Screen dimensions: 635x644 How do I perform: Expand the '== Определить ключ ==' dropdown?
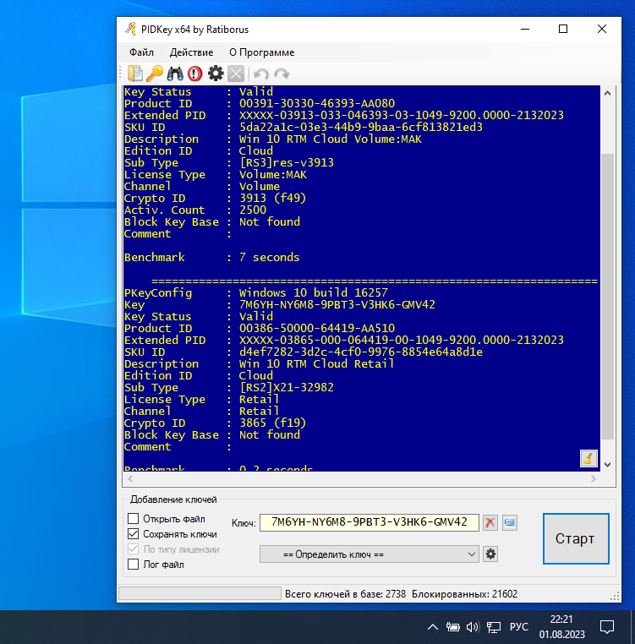370,554
